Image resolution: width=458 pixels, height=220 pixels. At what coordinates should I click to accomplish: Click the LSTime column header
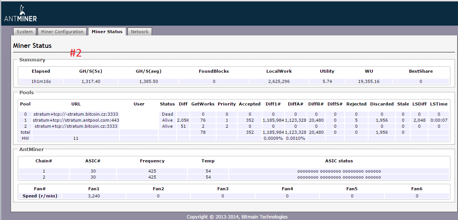439,104
